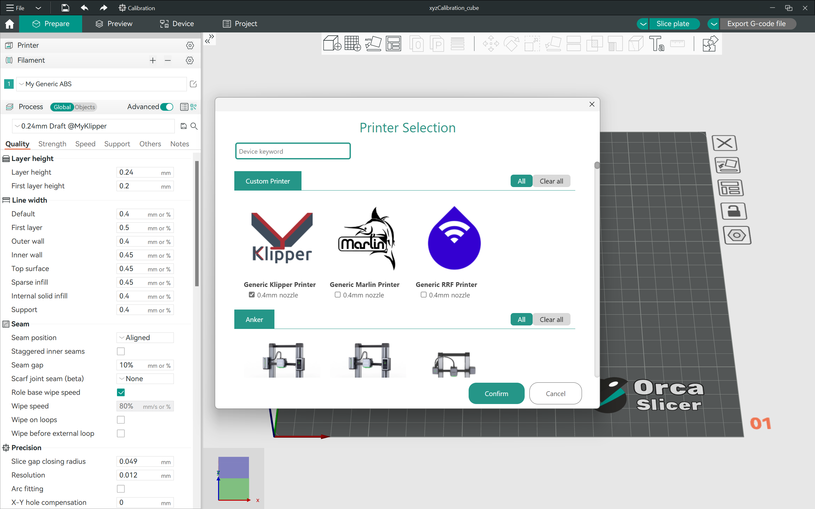
Task: Select the Objects process mode
Action: point(85,107)
